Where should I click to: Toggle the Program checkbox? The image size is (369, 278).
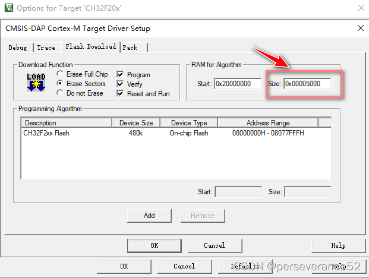(120, 75)
